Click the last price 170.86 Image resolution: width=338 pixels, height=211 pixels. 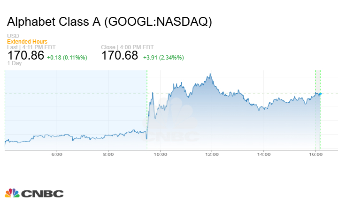click(x=25, y=55)
